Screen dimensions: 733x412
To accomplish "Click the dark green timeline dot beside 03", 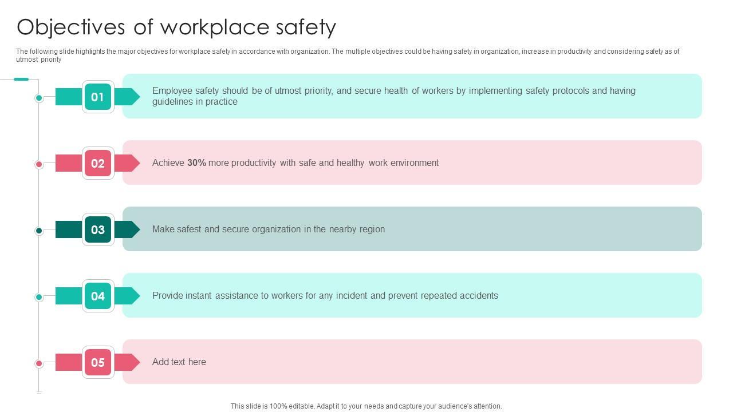I will click(x=39, y=231).
